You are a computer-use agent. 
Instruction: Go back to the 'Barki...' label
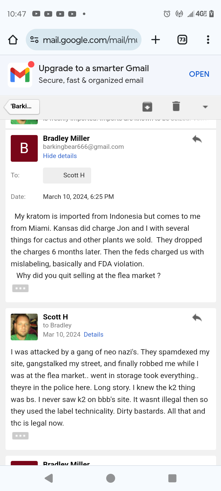point(22,106)
